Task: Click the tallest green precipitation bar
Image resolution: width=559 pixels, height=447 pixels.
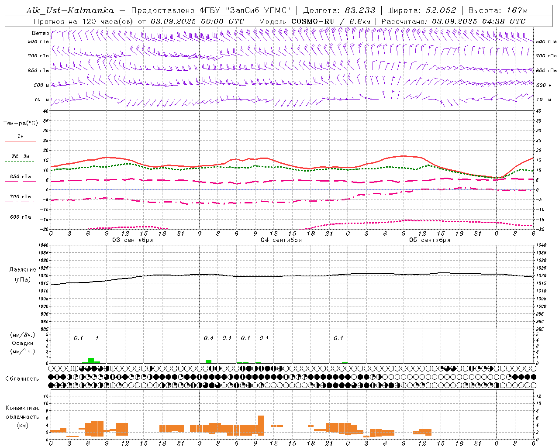Action: click(91, 361)
